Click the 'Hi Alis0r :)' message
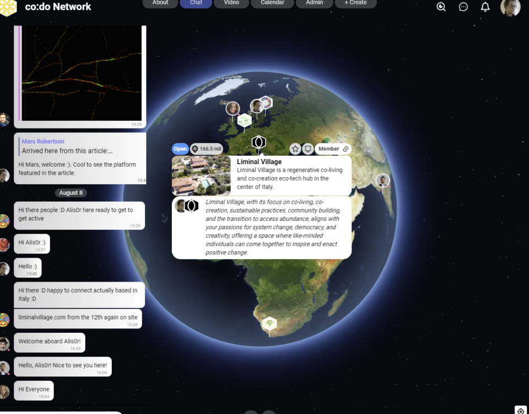This screenshot has width=529, height=414. point(32,243)
